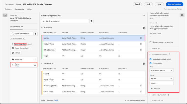This screenshot has width=187, height=104.
Task: Open the Equals criteria dropdown
Action: pyautogui.click(x=161, y=79)
